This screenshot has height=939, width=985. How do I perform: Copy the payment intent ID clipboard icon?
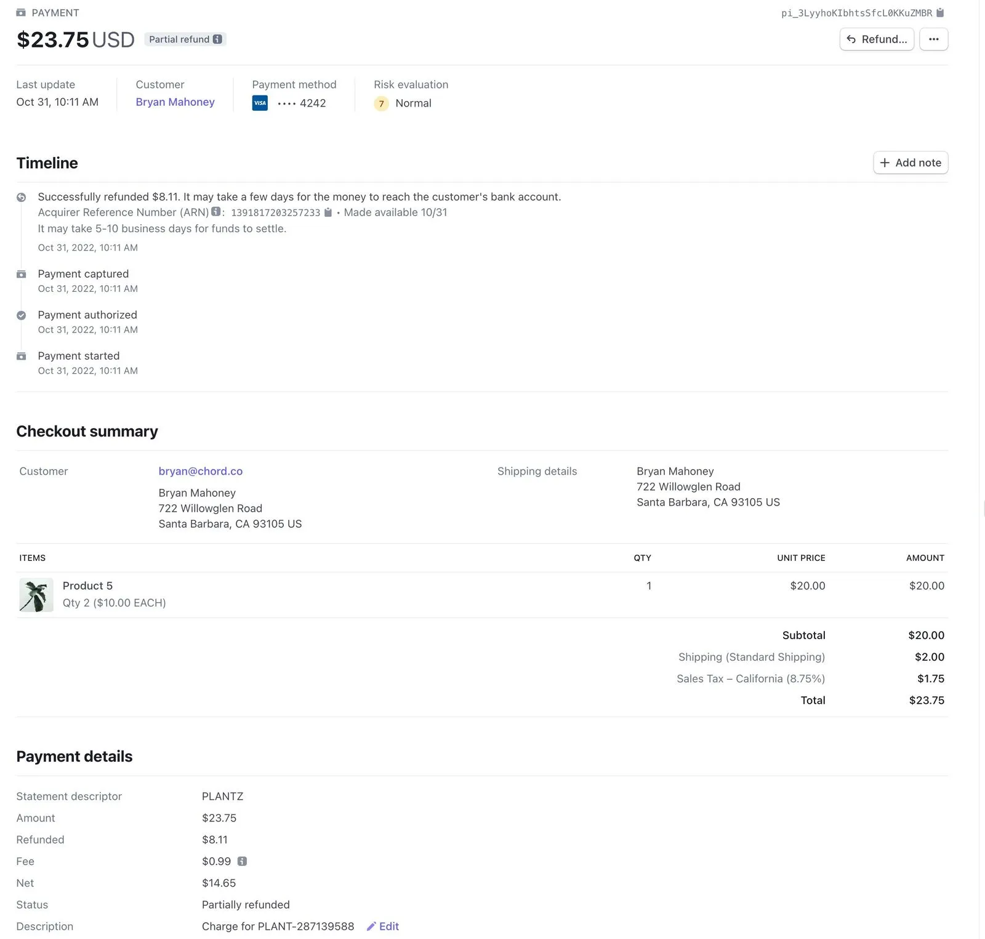pyautogui.click(x=940, y=13)
